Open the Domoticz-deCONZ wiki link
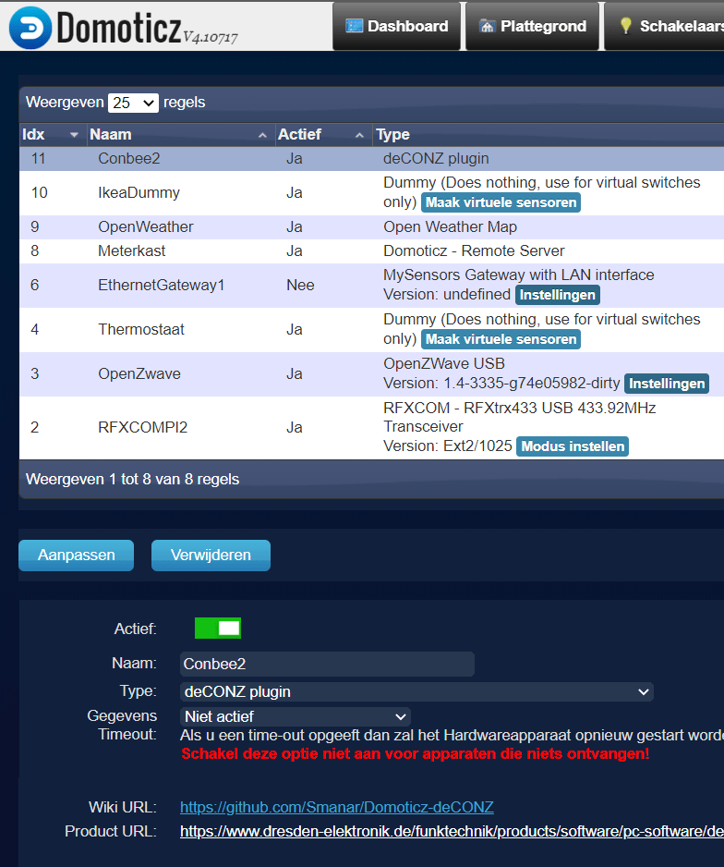724x867 pixels. [x=337, y=807]
